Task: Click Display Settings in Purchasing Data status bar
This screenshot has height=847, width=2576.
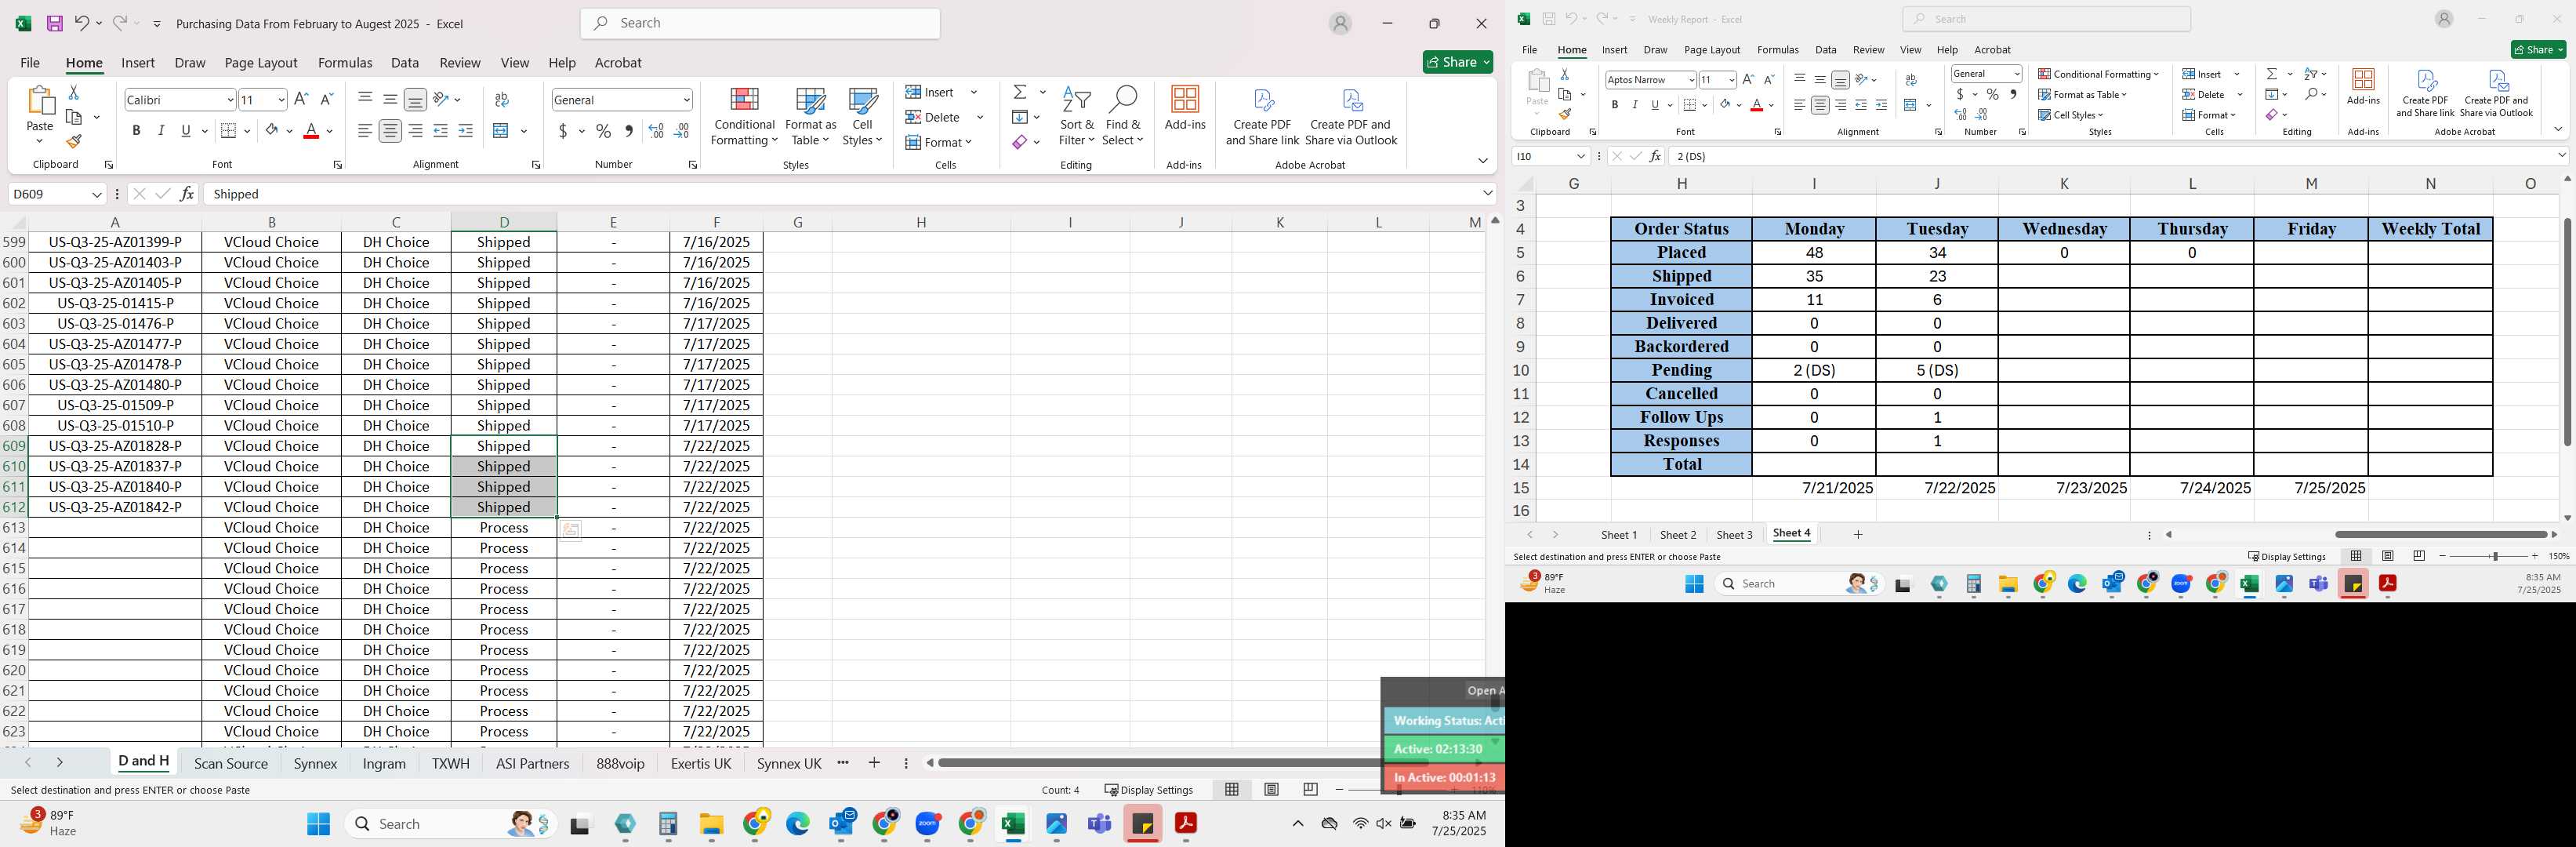Action: tap(1149, 790)
